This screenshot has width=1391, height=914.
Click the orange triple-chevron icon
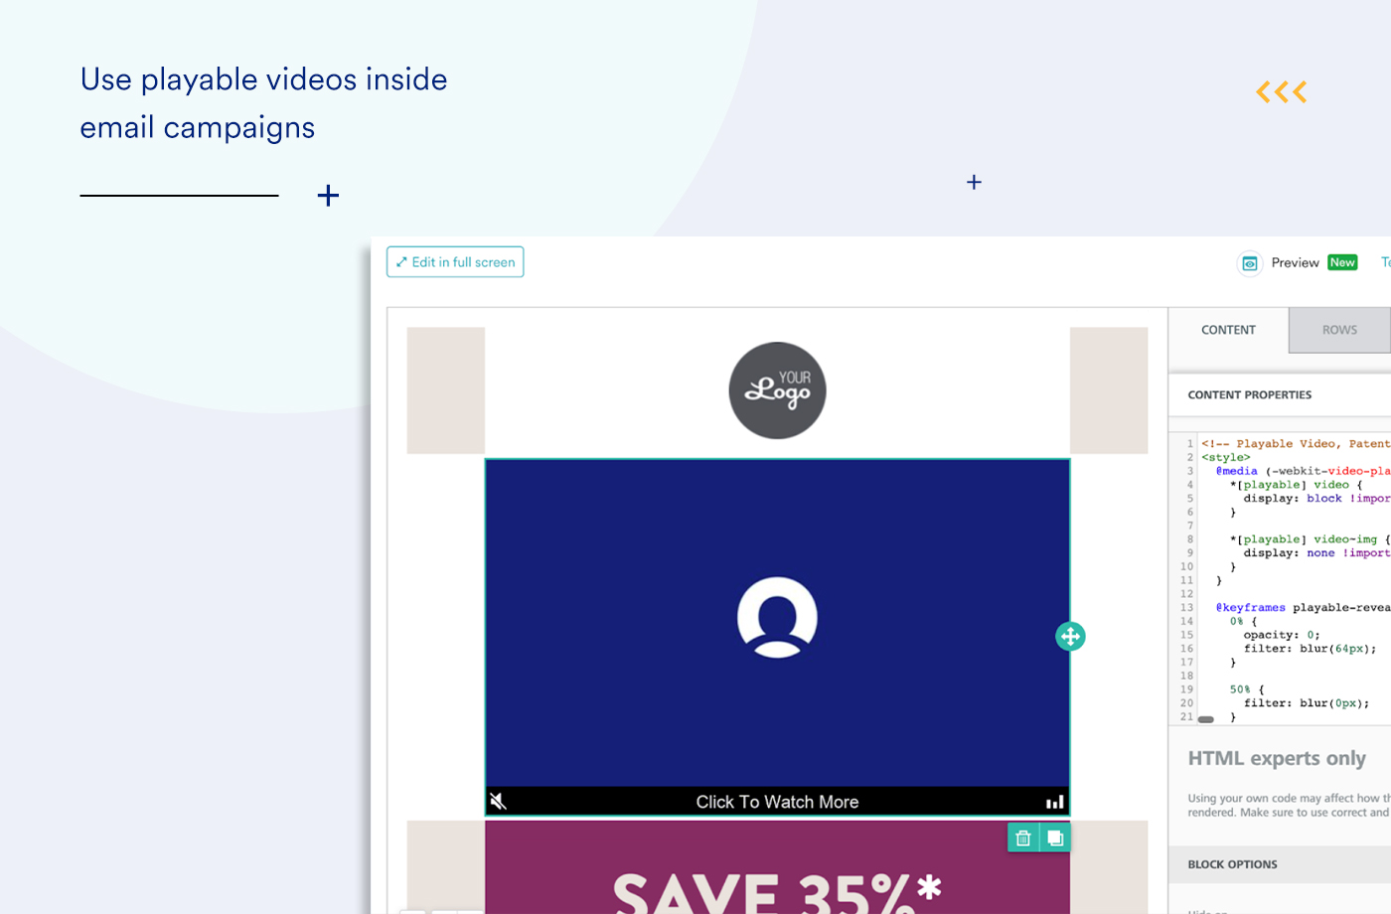[x=1281, y=91]
